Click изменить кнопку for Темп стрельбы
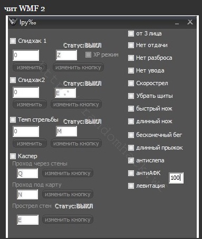 76,143
